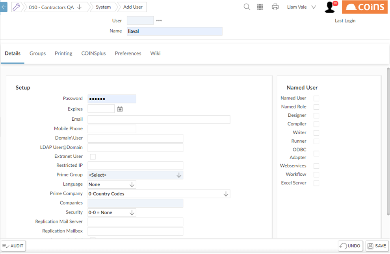The image size is (390, 254).
Task: Check the Named User checkbox
Action: (316, 98)
